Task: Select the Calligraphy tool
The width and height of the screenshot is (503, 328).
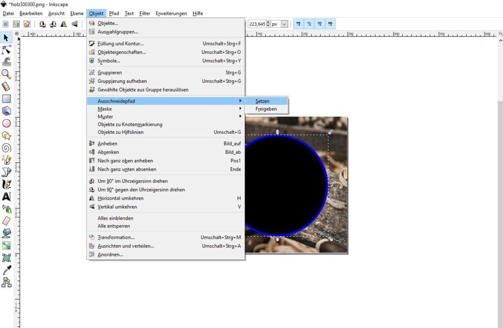Action: point(6,184)
